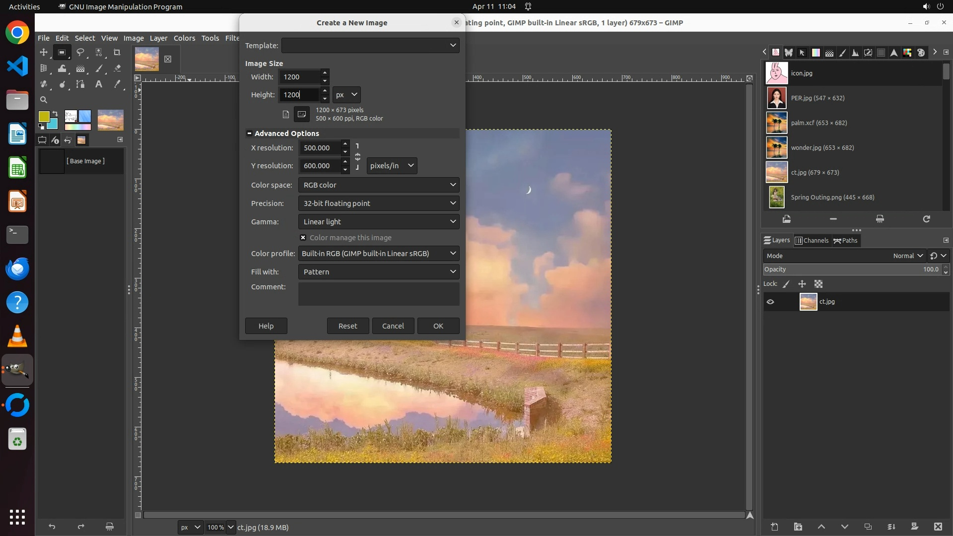Collapse the Advanced Options section

249,134
